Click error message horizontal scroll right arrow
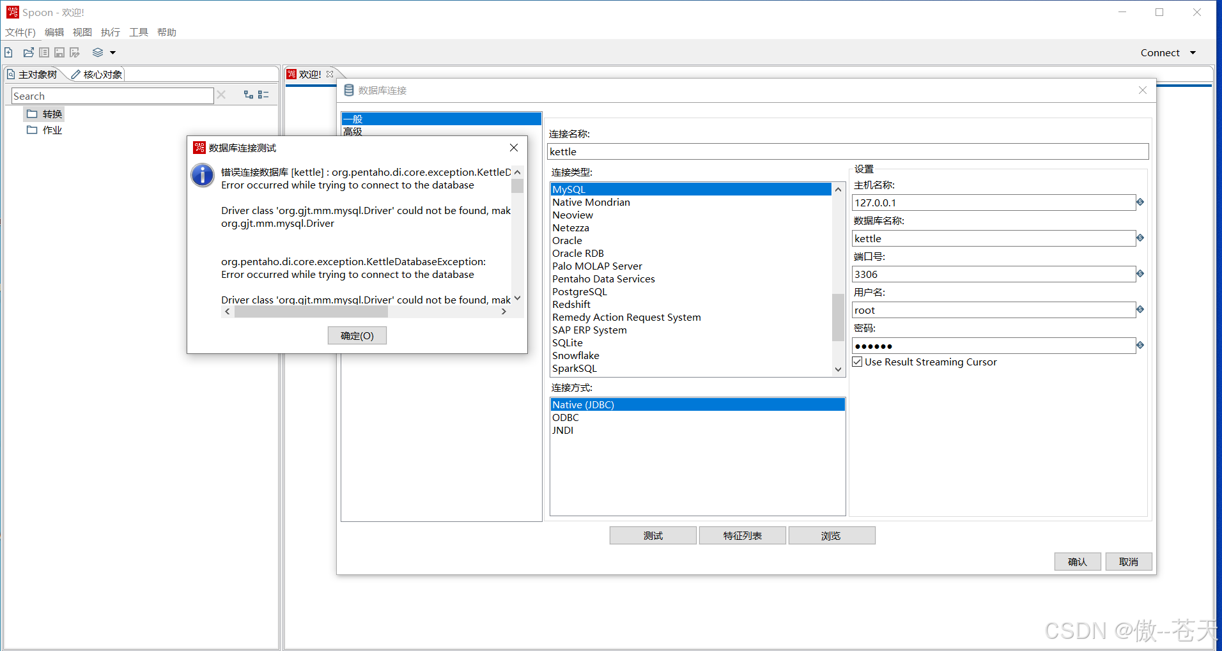The width and height of the screenshot is (1222, 651). [x=504, y=312]
